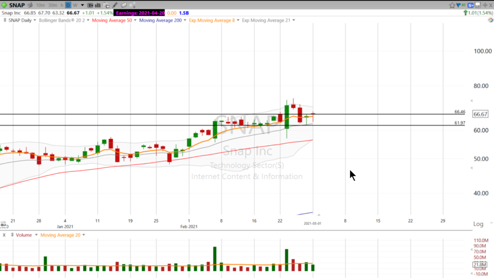The height and width of the screenshot is (278, 494).
Task: Select the Daily (D) time frame
Action: (68, 5)
